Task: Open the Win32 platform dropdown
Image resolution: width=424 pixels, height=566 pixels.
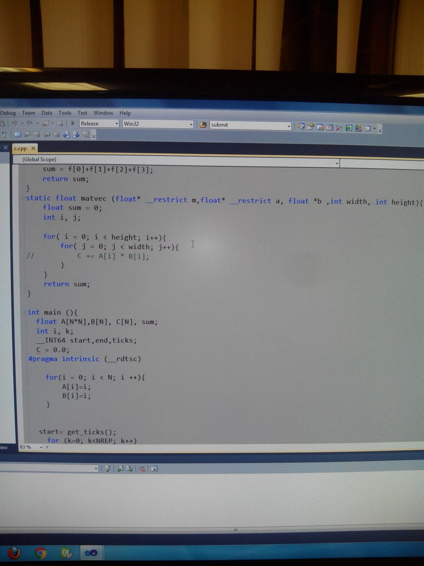Action: [191, 124]
